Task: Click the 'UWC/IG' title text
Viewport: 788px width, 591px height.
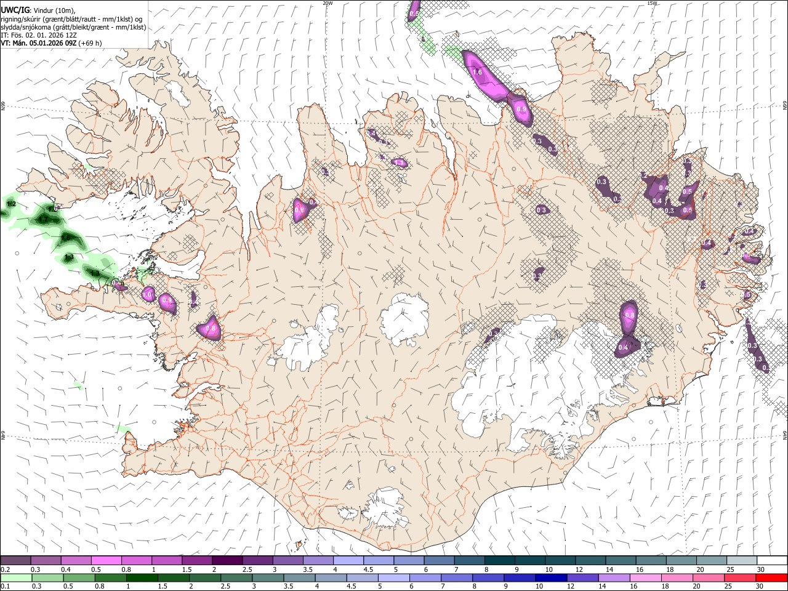Action: [x=14, y=9]
